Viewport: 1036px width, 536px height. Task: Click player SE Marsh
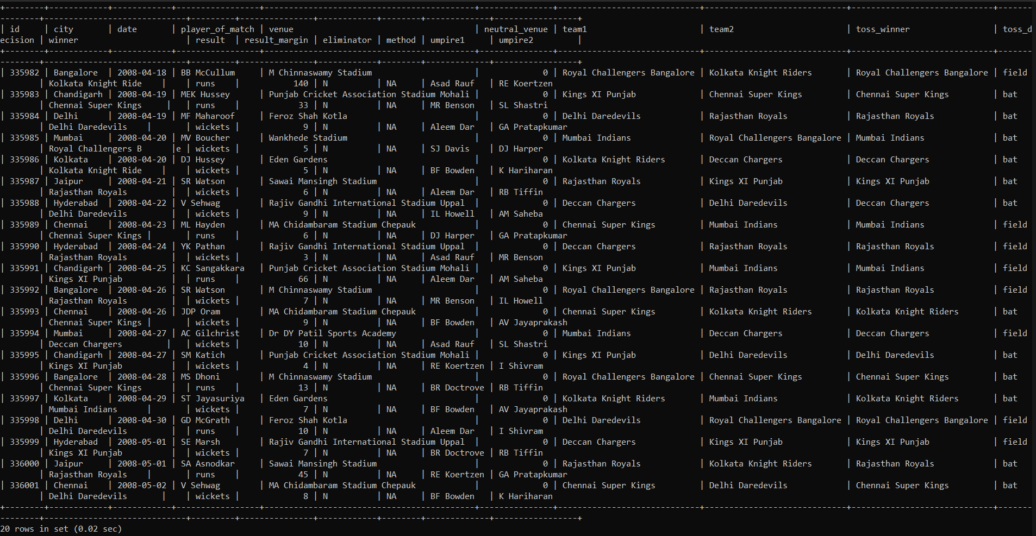[x=201, y=442]
